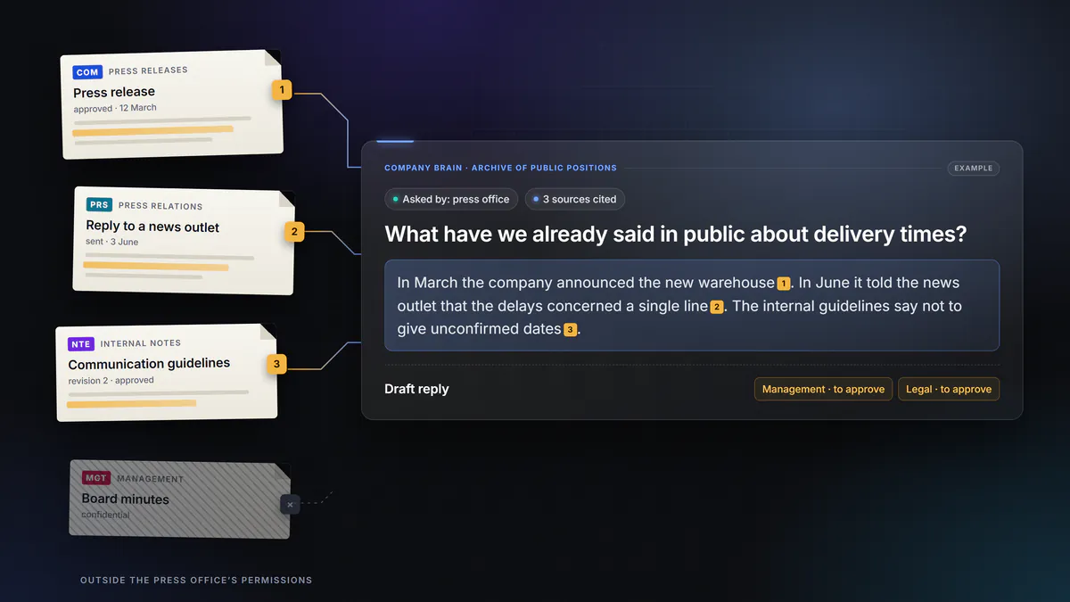Click 'COMPANY BRAIN · ARCHIVE OF PUBLIC POSITIONS' header

click(x=500, y=168)
